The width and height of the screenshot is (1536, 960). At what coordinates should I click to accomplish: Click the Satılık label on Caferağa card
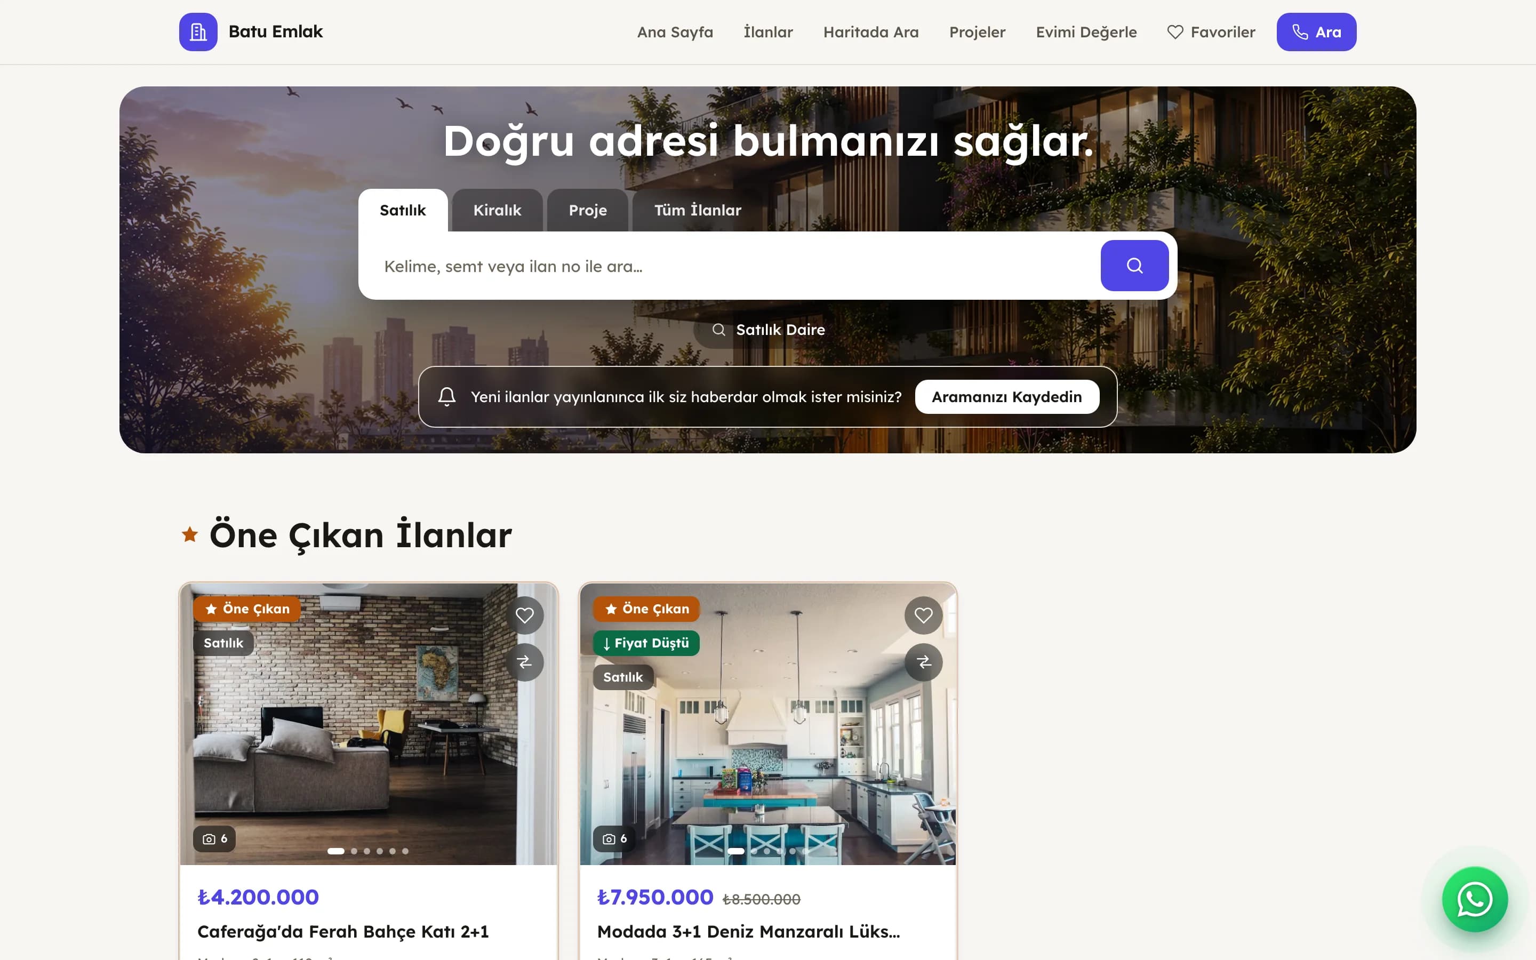pyautogui.click(x=223, y=643)
